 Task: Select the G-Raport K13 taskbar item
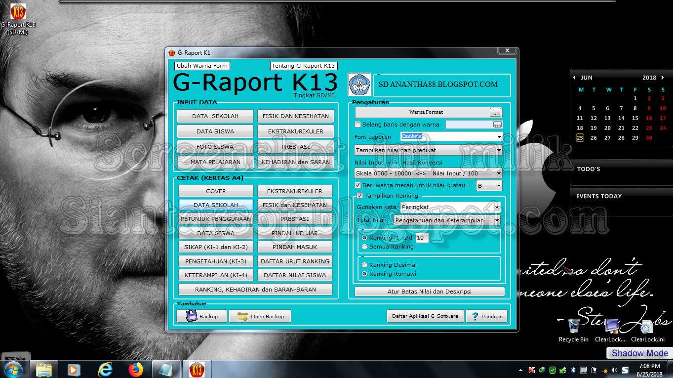tap(197, 369)
